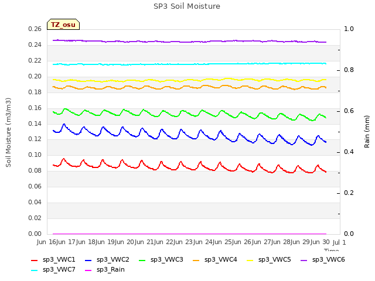Click the 29Jun x-axis tick label
Screen dimensions: 375x281
[311, 242]
